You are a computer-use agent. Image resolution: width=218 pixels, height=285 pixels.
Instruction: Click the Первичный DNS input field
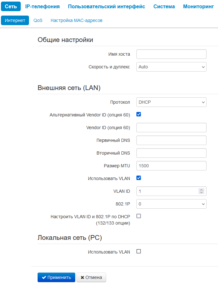pyautogui.click(x=171, y=140)
